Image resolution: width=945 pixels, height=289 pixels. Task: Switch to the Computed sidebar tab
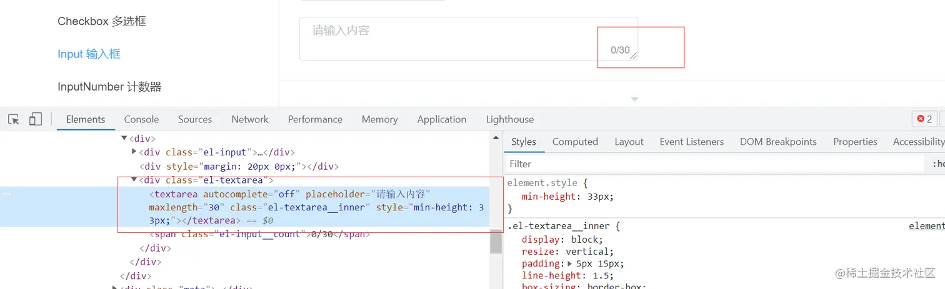click(x=575, y=142)
